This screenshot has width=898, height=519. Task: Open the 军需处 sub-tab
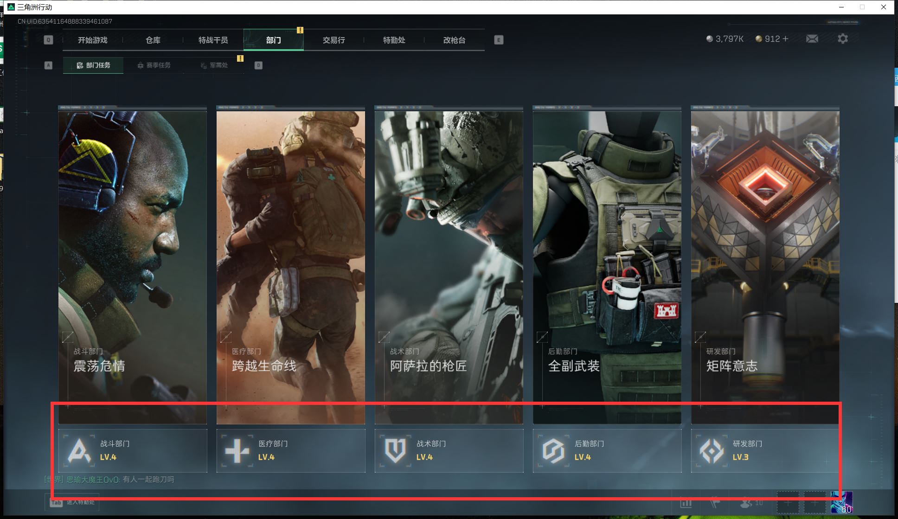(x=214, y=65)
